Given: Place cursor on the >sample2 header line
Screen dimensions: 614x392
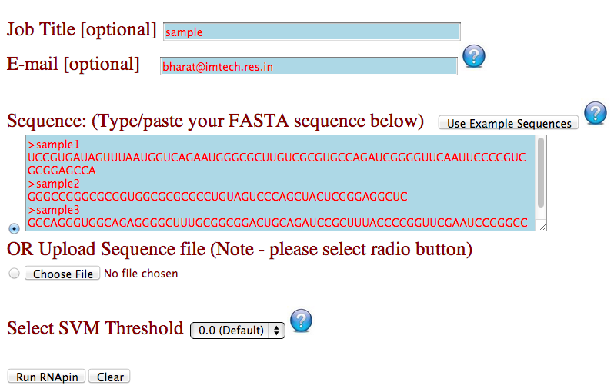Looking at the screenshot, I should coord(54,184).
